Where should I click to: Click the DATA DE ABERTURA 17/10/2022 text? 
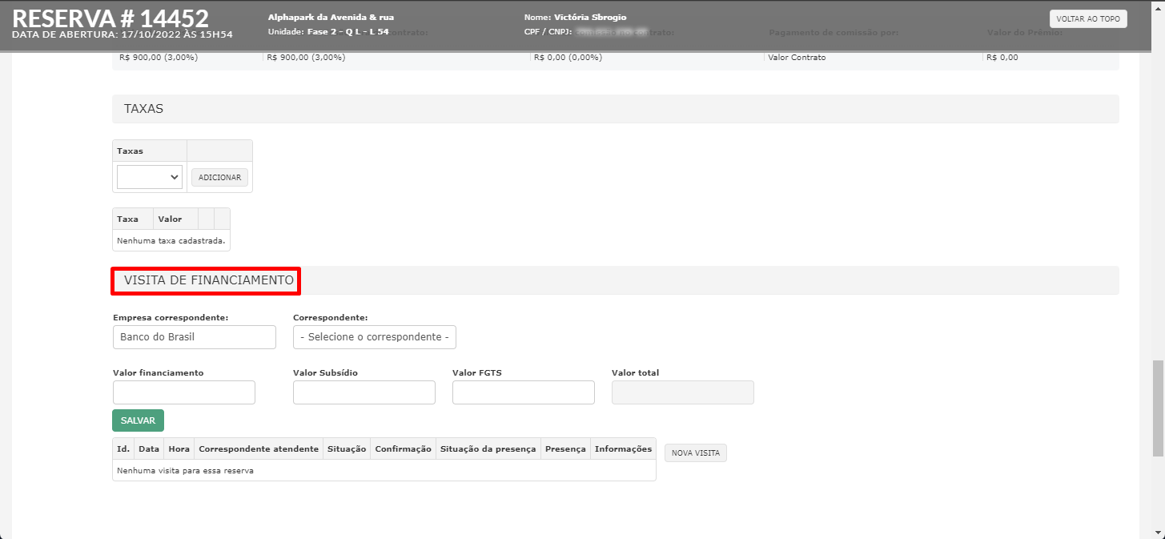123,35
